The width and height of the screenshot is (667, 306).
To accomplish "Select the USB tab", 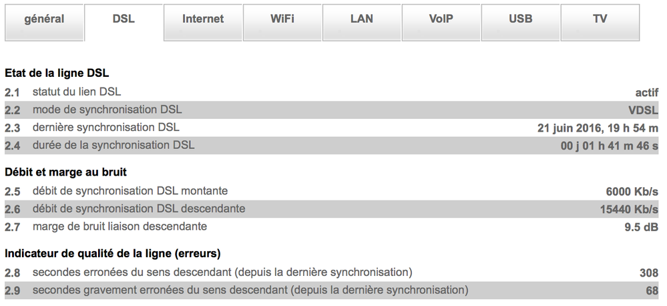I will pos(521,19).
